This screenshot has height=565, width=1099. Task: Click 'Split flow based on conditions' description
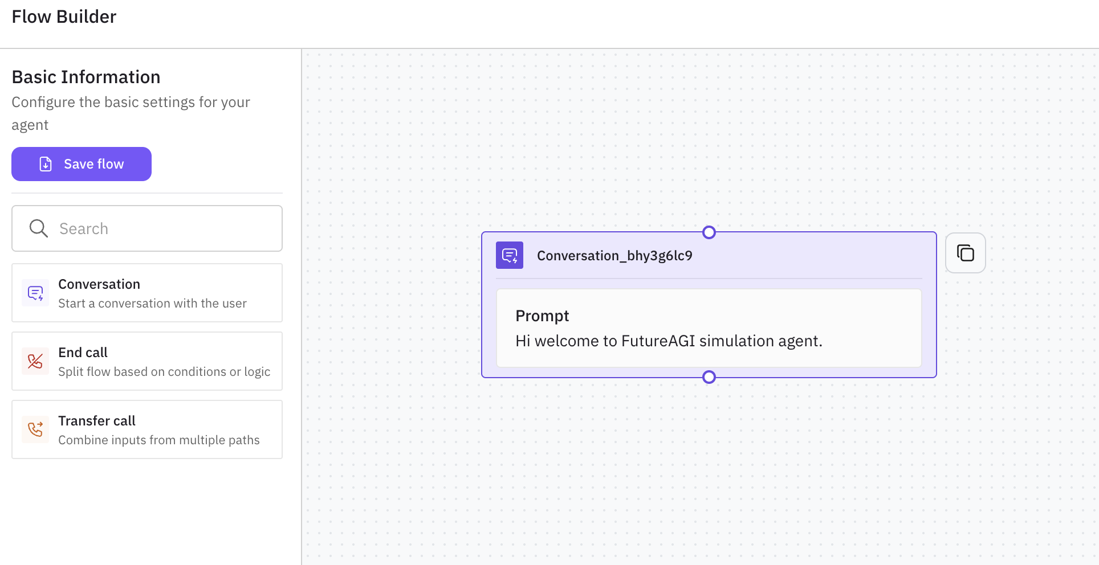coord(164,372)
